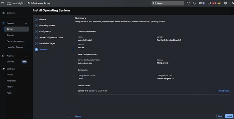Click the Overview sidebar icon
This screenshot has width=234, height=119.
coord(3,13)
